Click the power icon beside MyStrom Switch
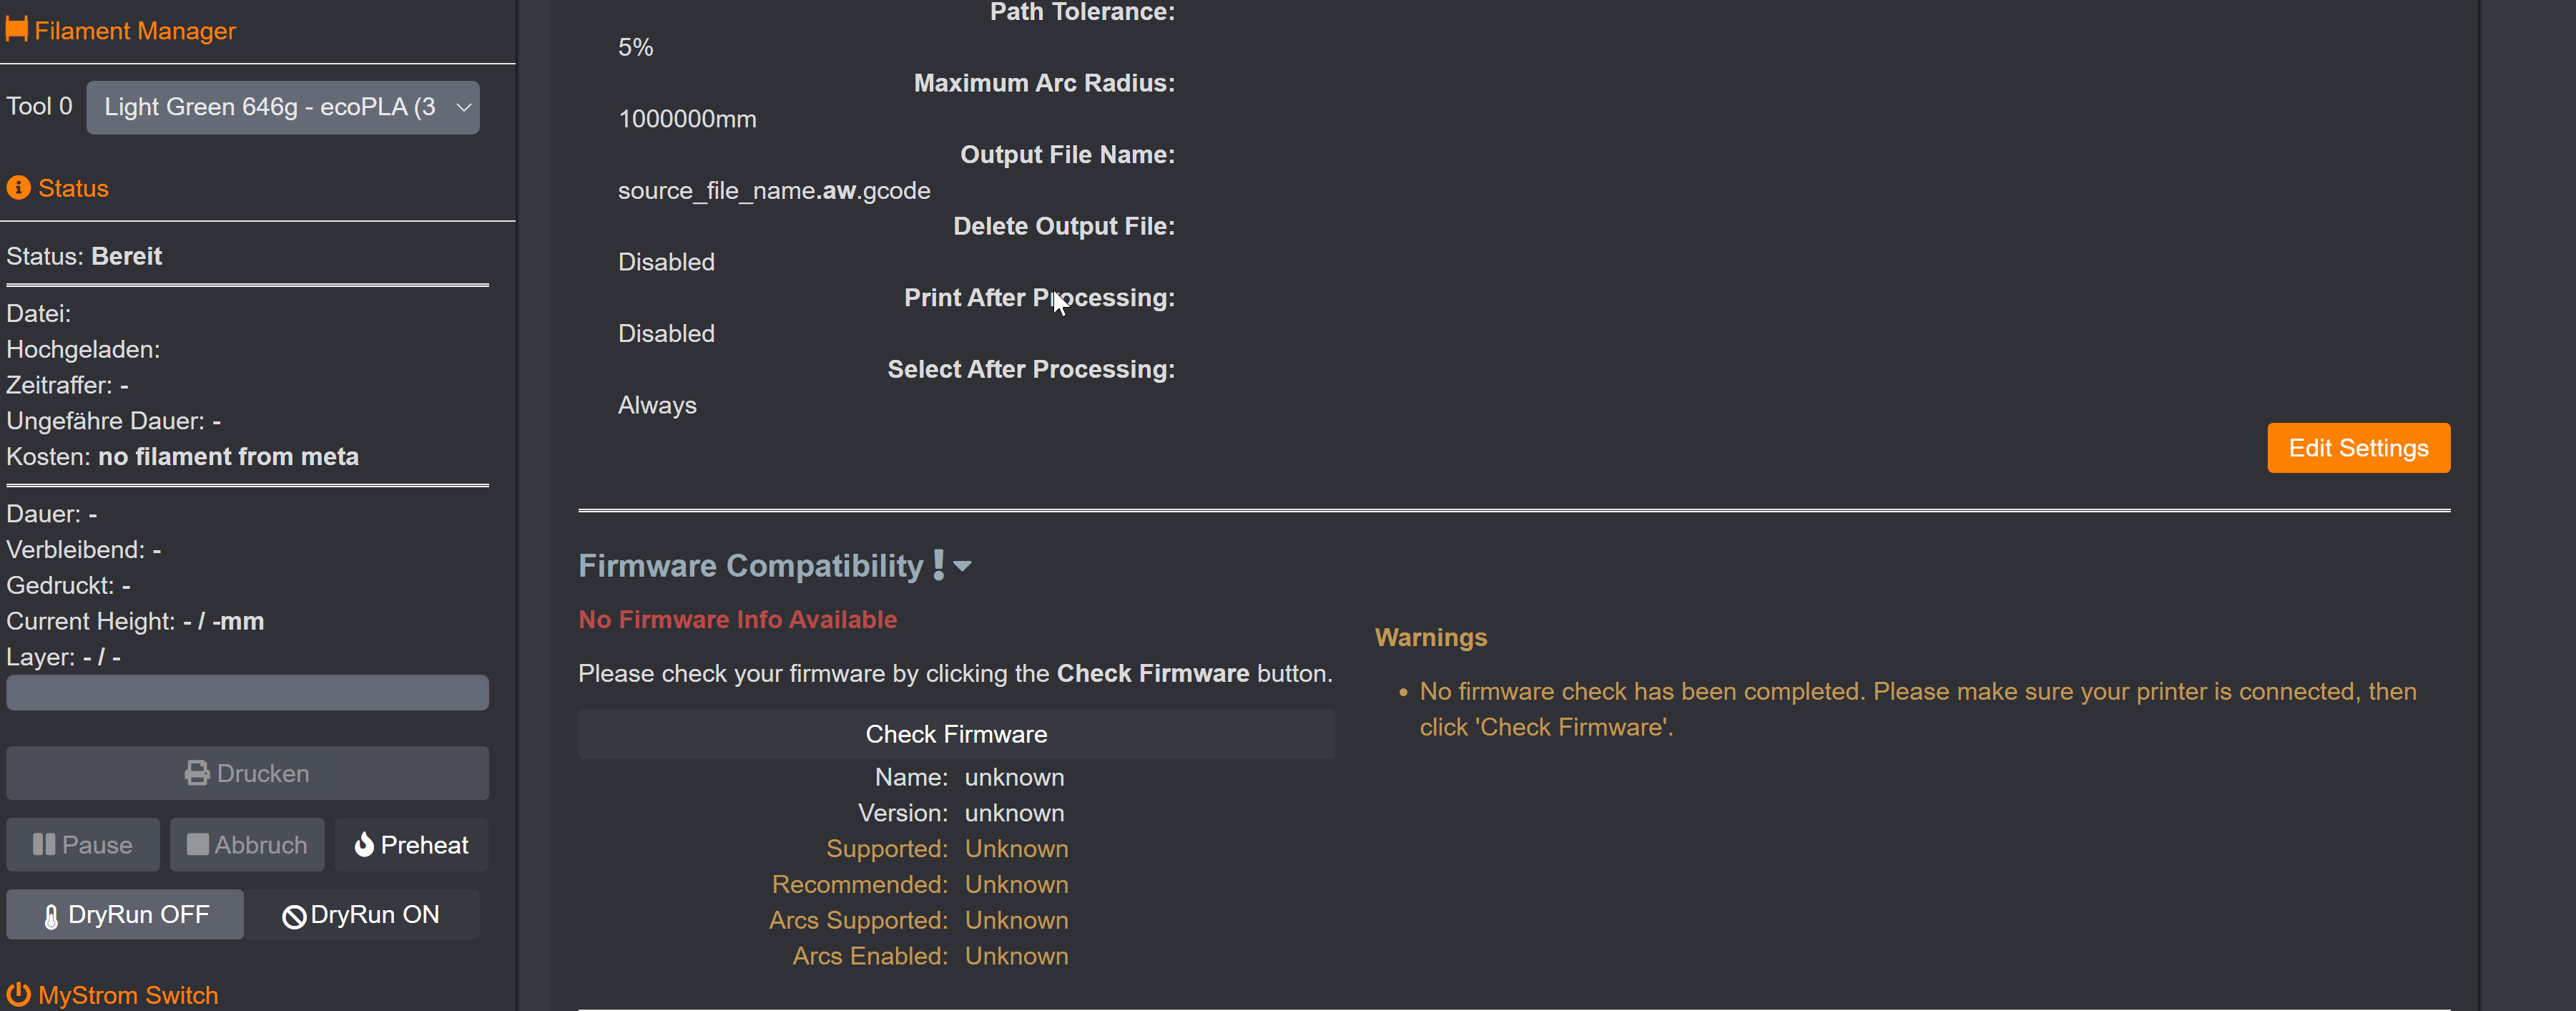The width and height of the screenshot is (2576, 1011). [x=18, y=993]
